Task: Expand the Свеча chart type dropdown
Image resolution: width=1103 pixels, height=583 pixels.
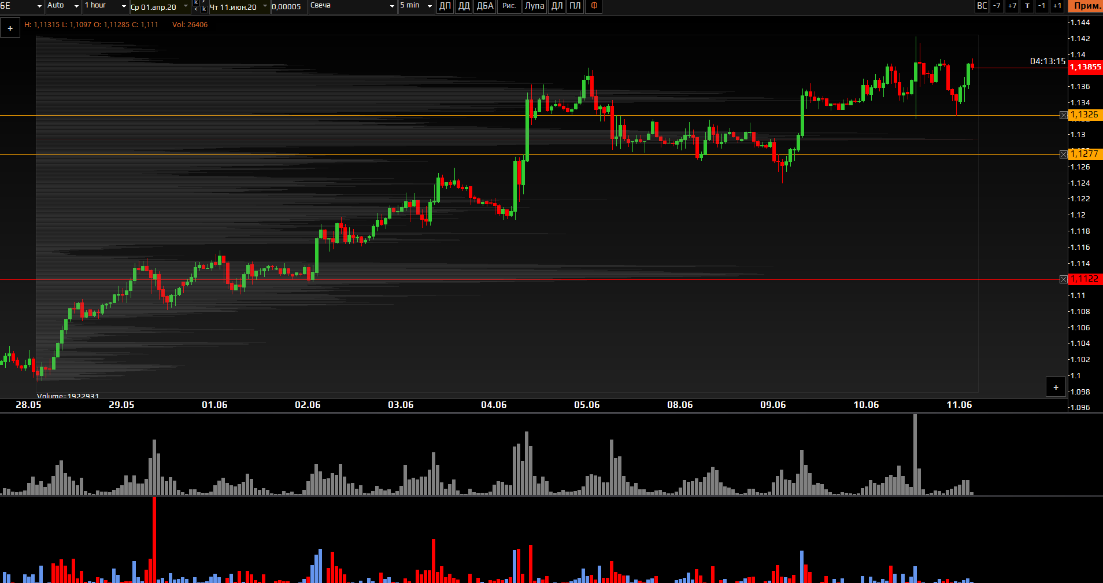Action: (x=352, y=6)
